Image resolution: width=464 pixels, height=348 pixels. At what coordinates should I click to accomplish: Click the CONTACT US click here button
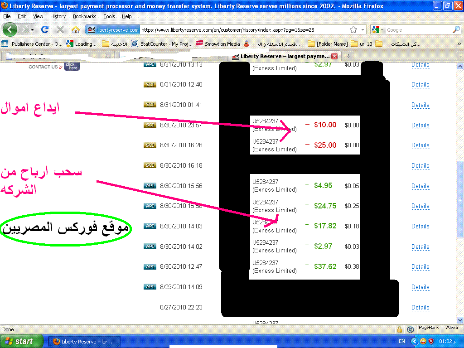(x=72, y=66)
